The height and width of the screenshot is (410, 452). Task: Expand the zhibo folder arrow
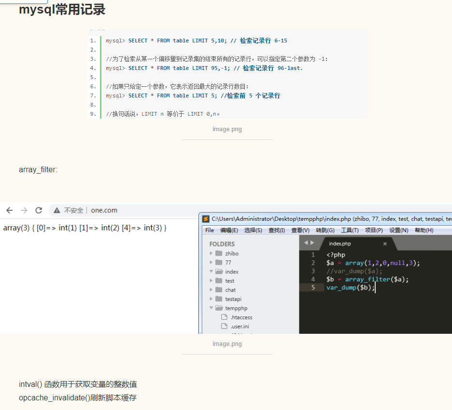211,253
